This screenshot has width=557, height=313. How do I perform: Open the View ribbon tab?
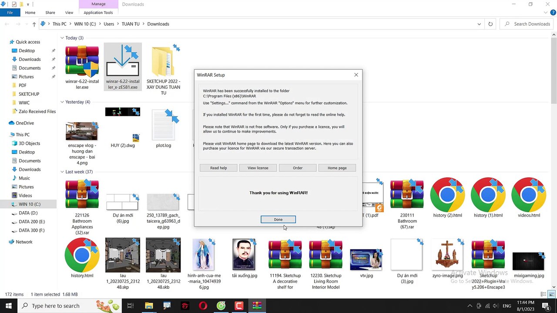coord(69,13)
